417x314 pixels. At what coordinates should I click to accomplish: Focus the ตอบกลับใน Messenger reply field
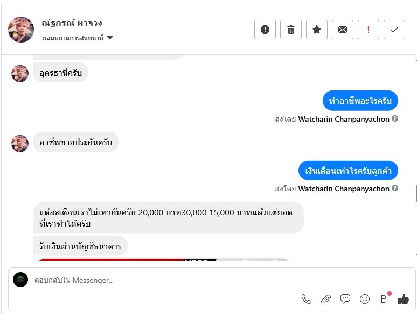(x=165, y=280)
